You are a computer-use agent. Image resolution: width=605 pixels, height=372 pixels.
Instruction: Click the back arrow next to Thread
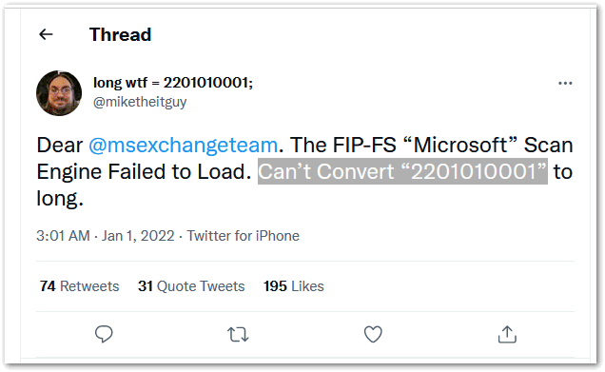pos(46,34)
